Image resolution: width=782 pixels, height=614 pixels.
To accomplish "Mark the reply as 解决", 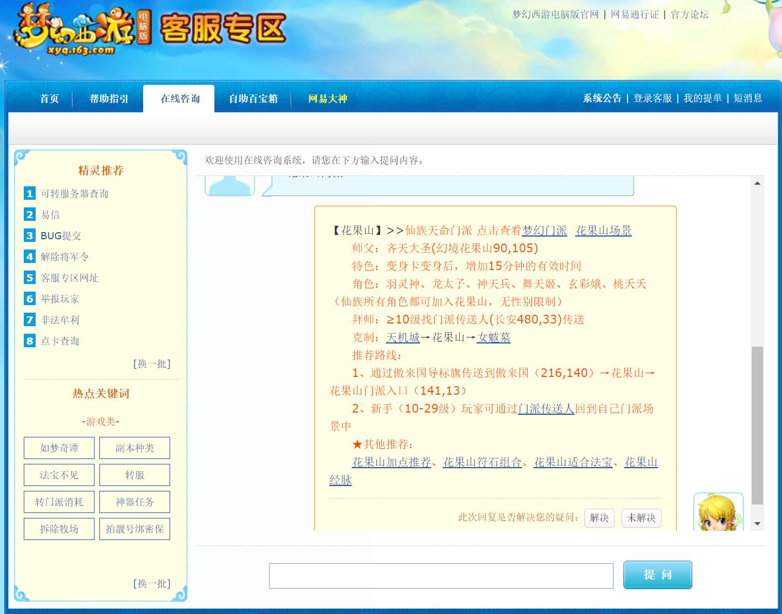I will [x=599, y=517].
